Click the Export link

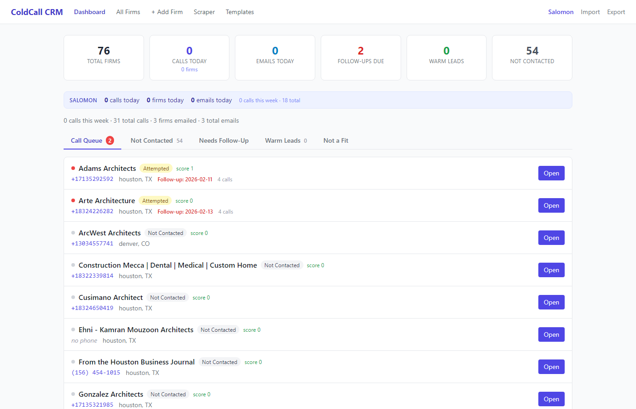616,12
